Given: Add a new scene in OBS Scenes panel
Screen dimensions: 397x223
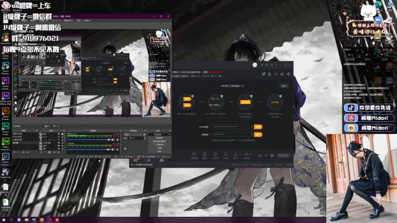Looking at the screenshot, I should point(14,152).
